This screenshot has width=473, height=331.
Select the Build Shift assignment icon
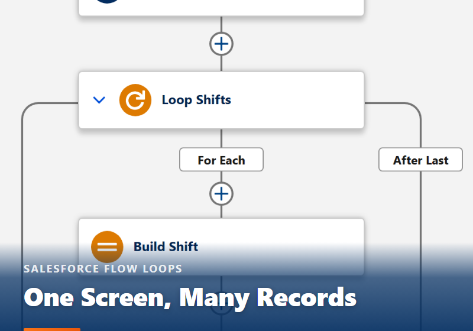[107, 247]
